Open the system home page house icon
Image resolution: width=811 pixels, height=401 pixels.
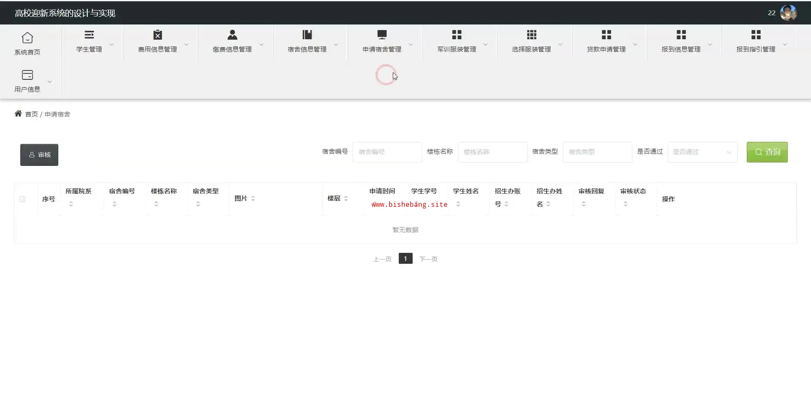[27, 38]
